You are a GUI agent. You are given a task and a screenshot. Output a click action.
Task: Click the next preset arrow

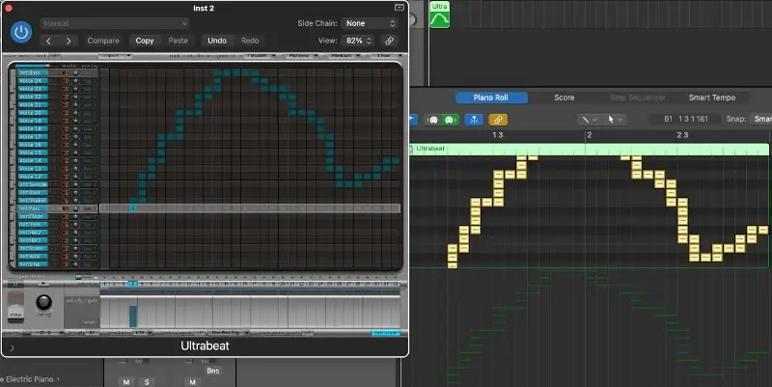click(x=68, y=41)
